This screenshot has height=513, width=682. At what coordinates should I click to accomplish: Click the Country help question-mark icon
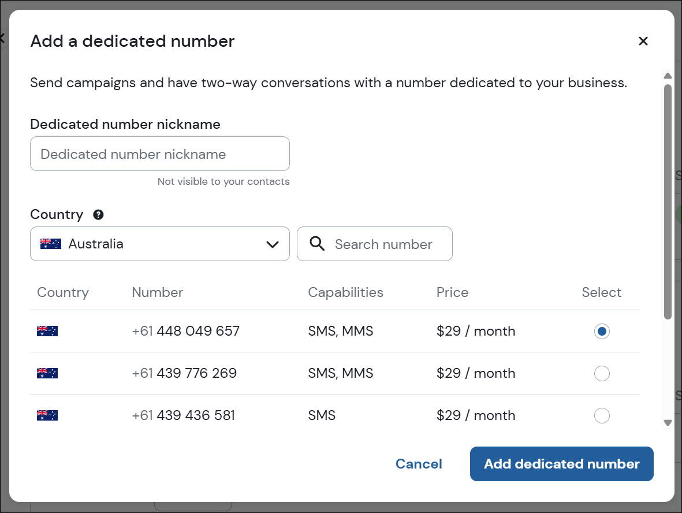[99, 215]
